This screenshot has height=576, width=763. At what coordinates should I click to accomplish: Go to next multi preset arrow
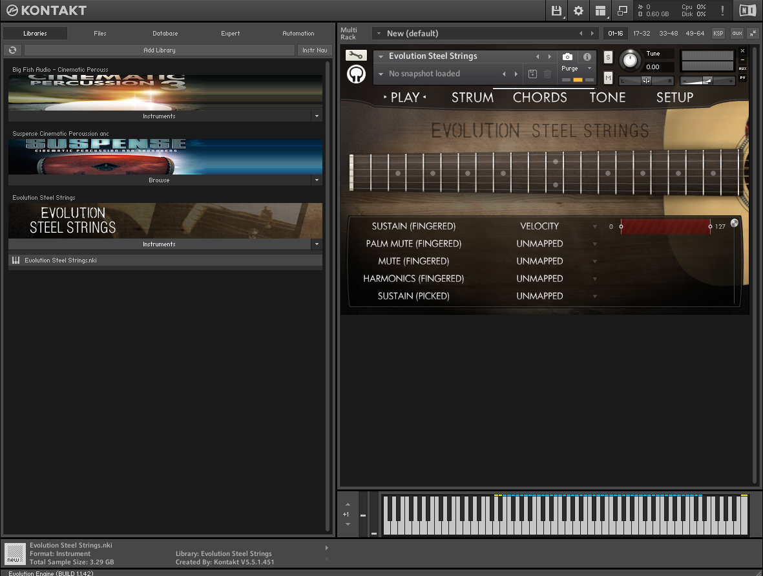592,34
